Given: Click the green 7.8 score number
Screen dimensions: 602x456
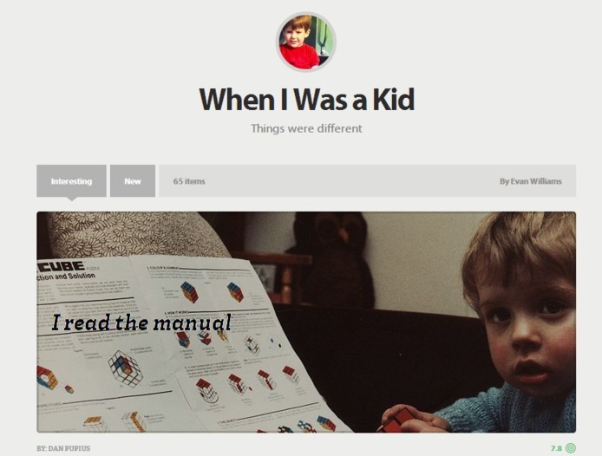Looking at the screenshot, I should coord(556,448).
